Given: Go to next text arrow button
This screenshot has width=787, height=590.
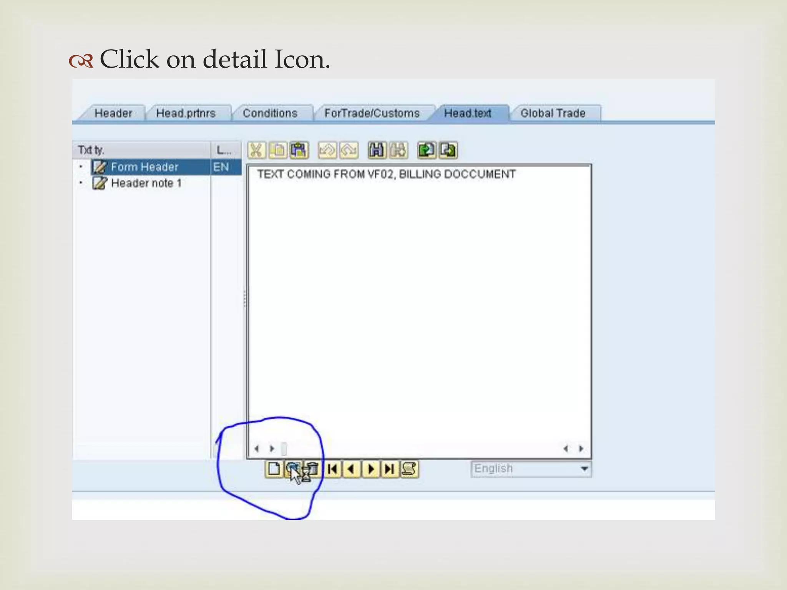Looking at the screenshot, I should [371, 469].
